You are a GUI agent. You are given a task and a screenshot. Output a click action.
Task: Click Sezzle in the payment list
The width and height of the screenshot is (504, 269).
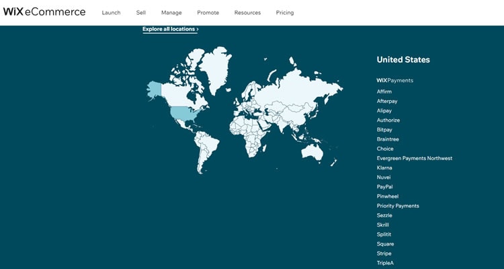[x=384, y=215]
